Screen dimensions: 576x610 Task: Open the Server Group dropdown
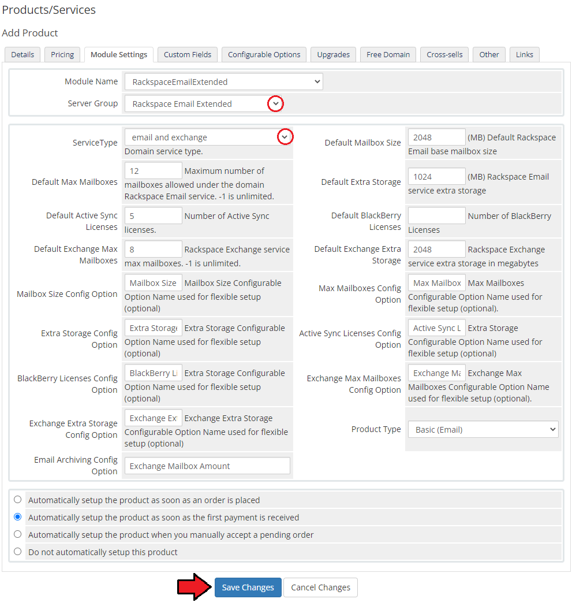[x=204, y=104]
